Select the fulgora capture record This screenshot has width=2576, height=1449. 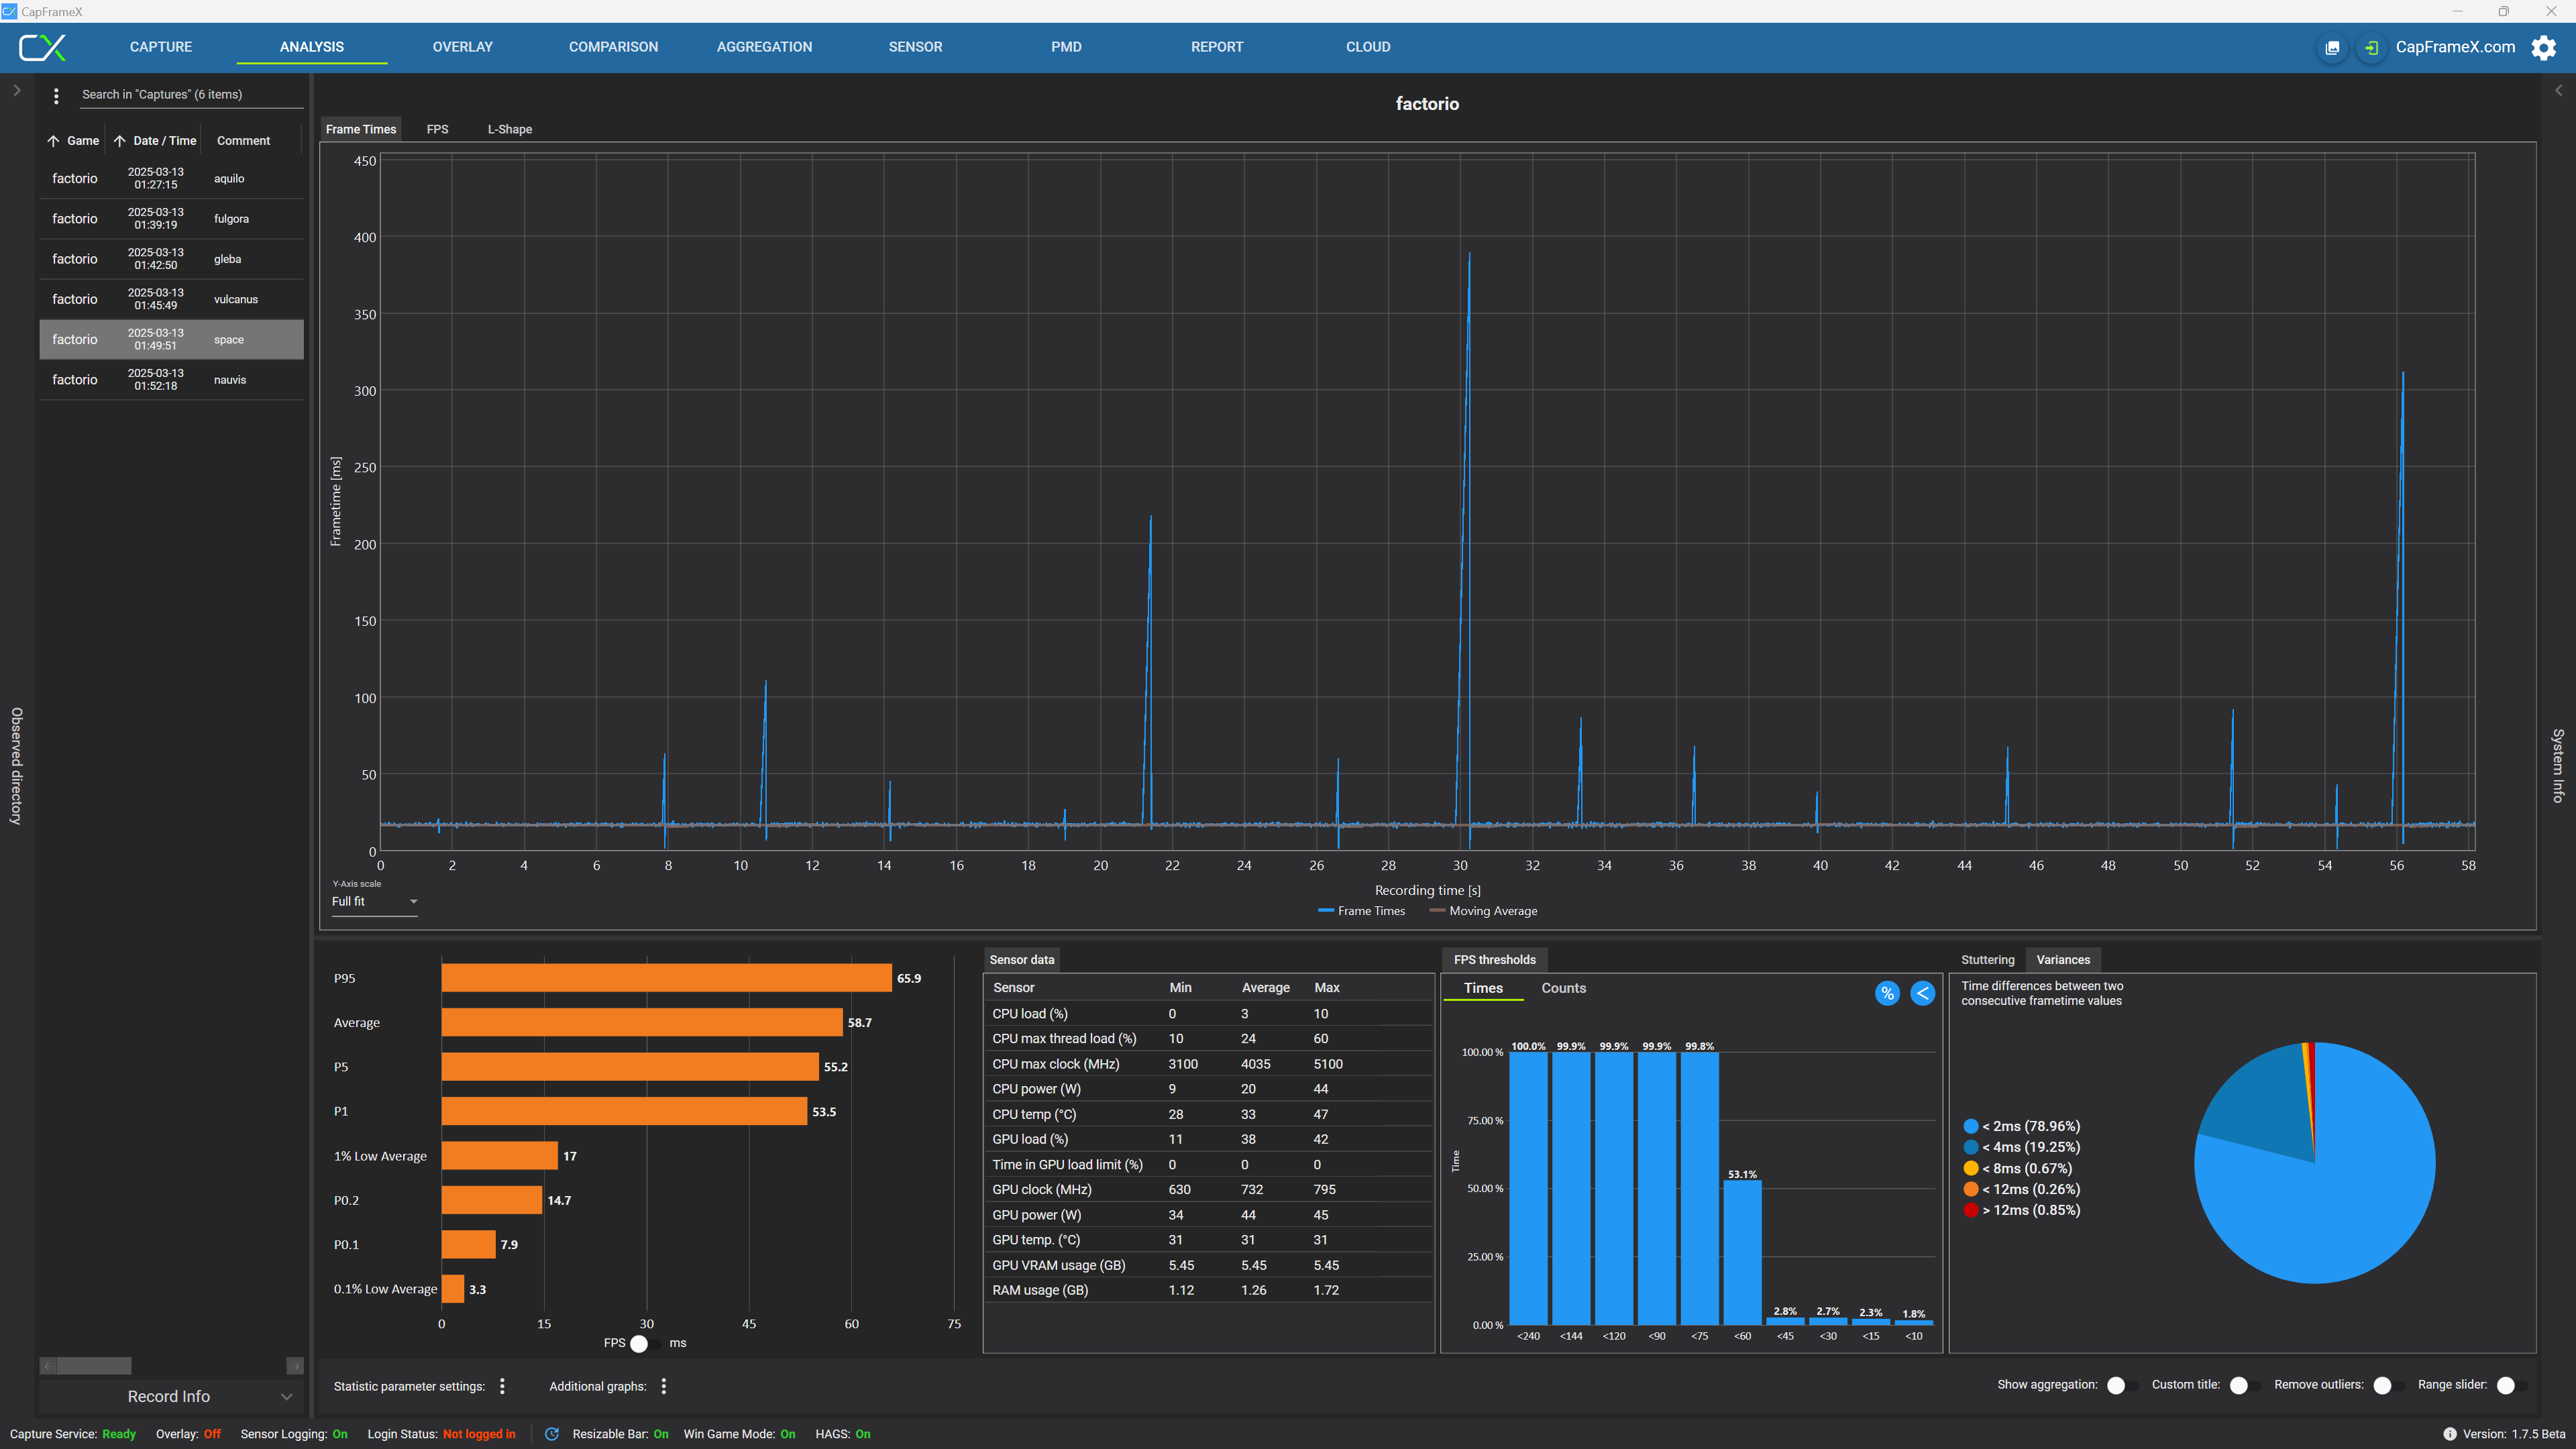[x=171, y=219]
